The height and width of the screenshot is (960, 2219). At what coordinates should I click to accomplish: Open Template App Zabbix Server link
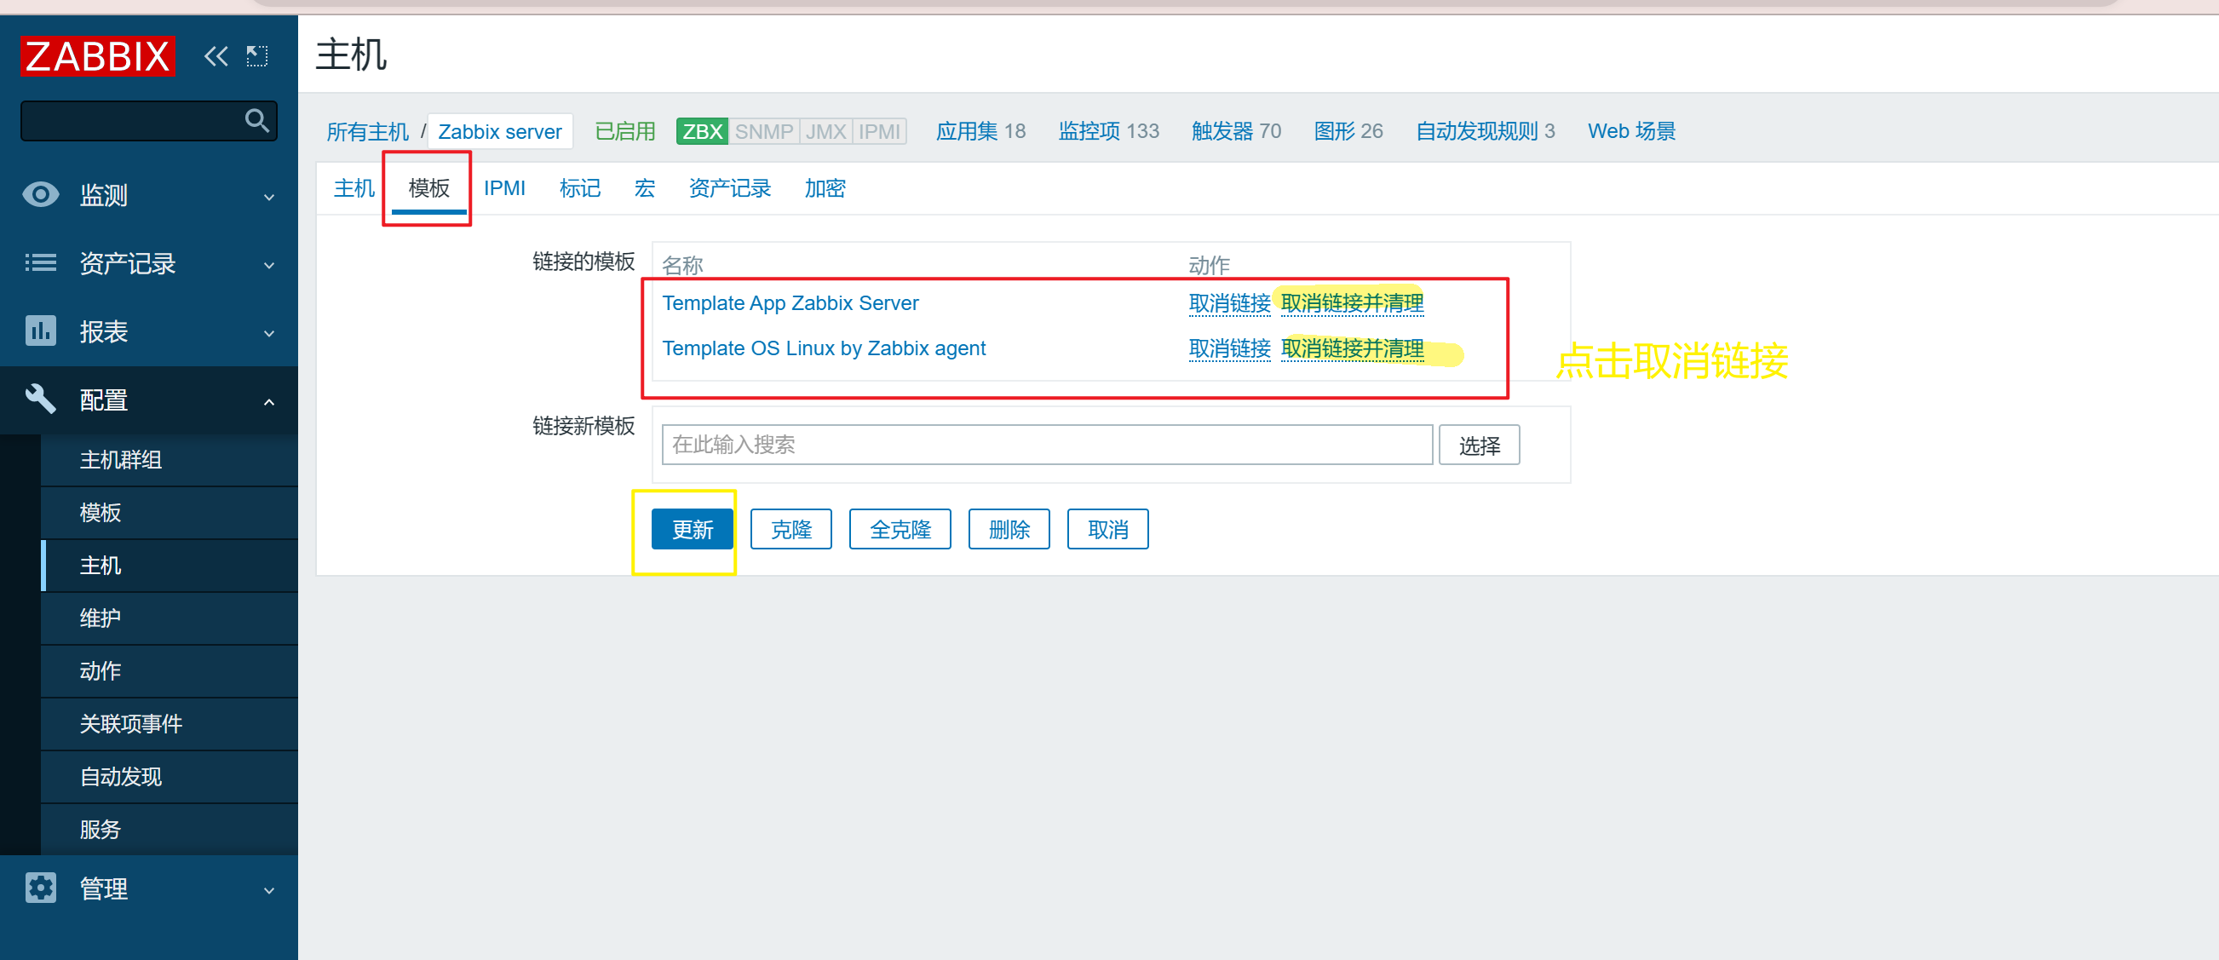790,303
